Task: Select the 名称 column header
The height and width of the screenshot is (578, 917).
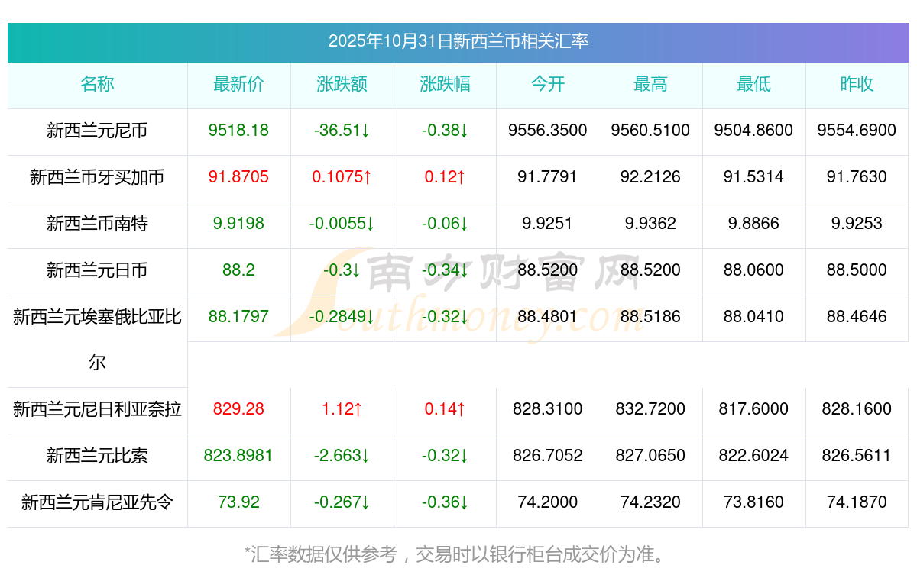Action: pos(98,84)
